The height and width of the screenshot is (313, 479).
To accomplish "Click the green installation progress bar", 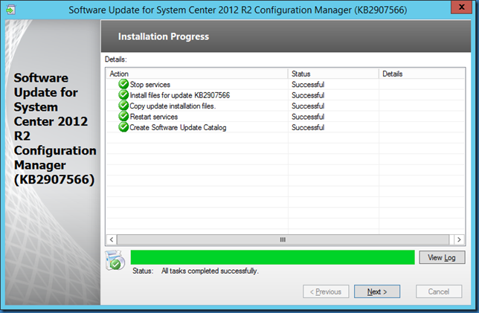I will (272, 257).
